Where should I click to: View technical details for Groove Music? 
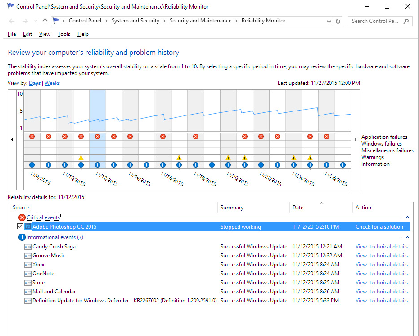381,255
